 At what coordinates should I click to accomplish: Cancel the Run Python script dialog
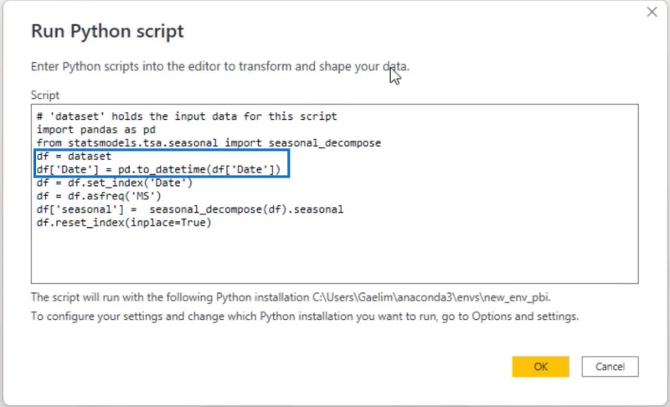pyautogui.click(x=610, y=367)
